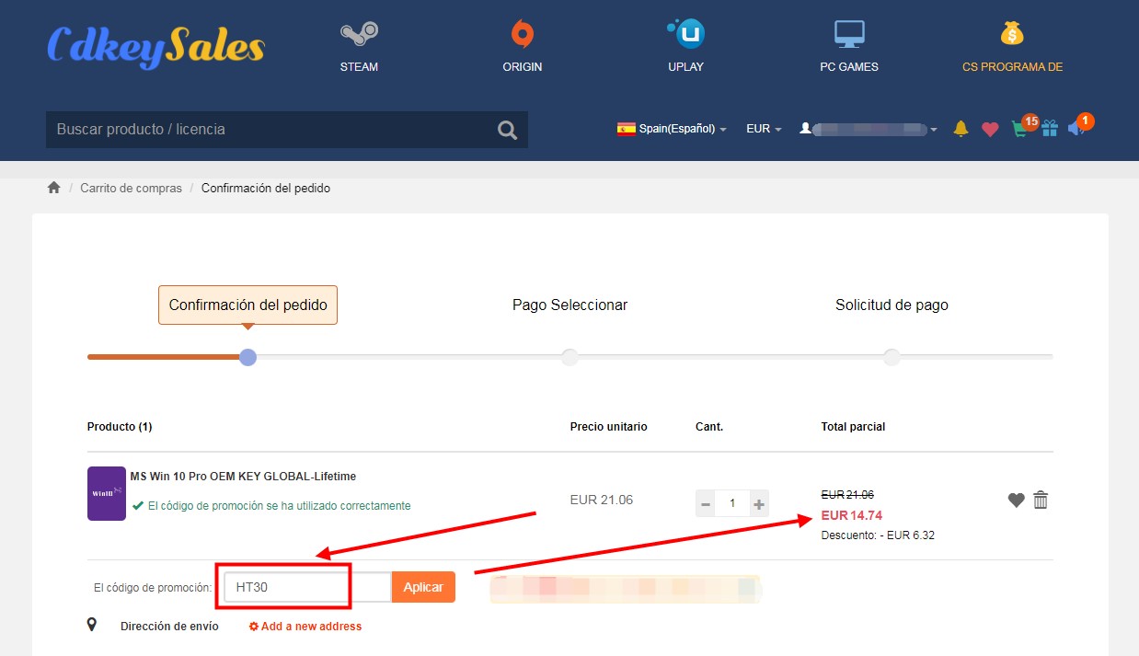Click the Dirección de envío label
1139x656 pixels.
(169, 627)
